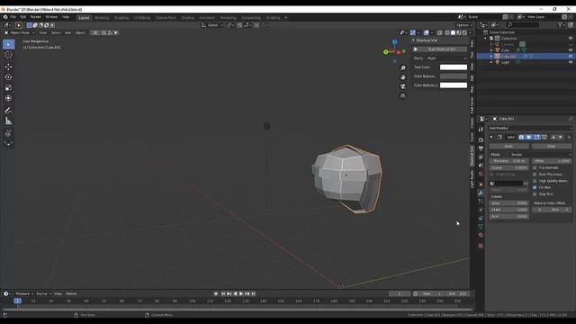Click the current frame number field in timeline
Image resolution: width=576 pixels, height=324 pixels.
click(x=400, y=294)
